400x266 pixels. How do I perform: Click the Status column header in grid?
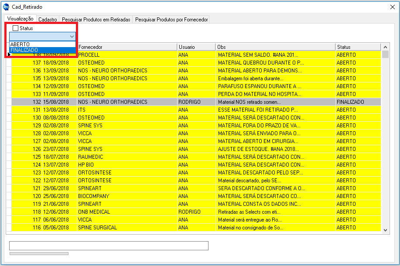tap(358, 47)
